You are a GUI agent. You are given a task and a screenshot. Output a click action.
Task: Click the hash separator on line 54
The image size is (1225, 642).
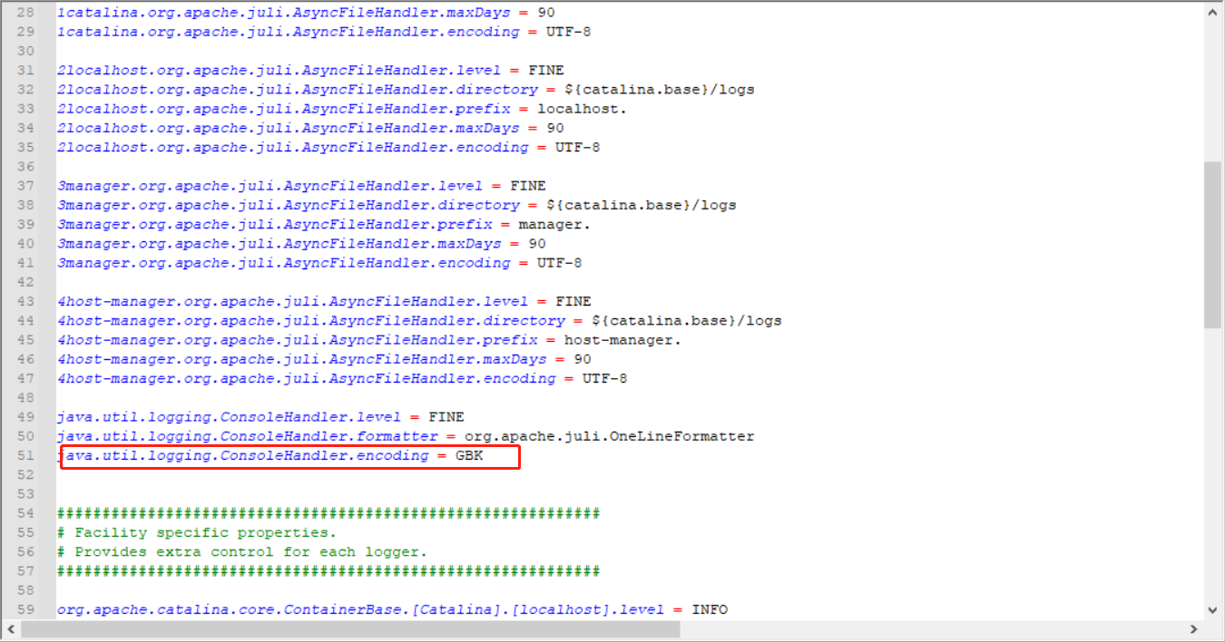pos(328,514)
